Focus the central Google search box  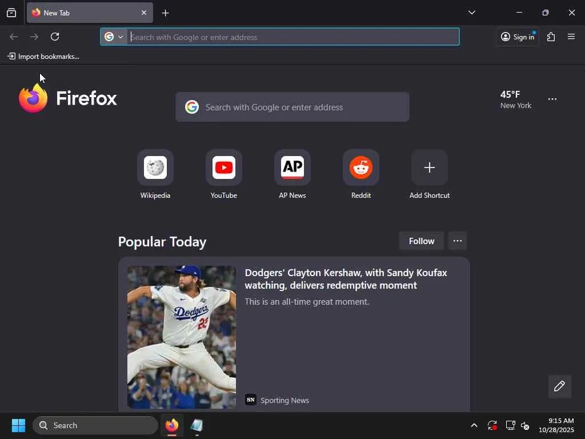[x=292, y=107]
